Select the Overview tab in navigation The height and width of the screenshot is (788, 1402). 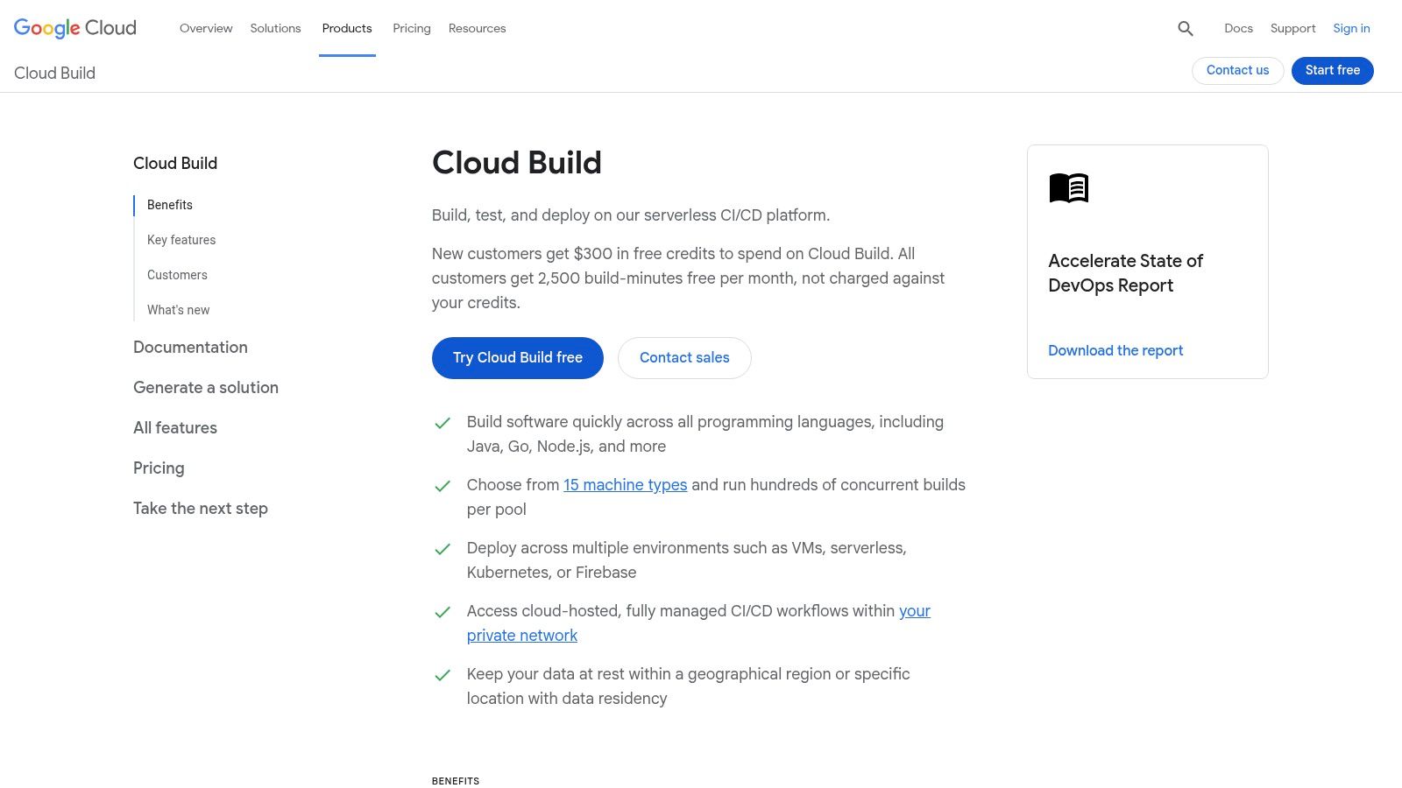click(206, 28)
